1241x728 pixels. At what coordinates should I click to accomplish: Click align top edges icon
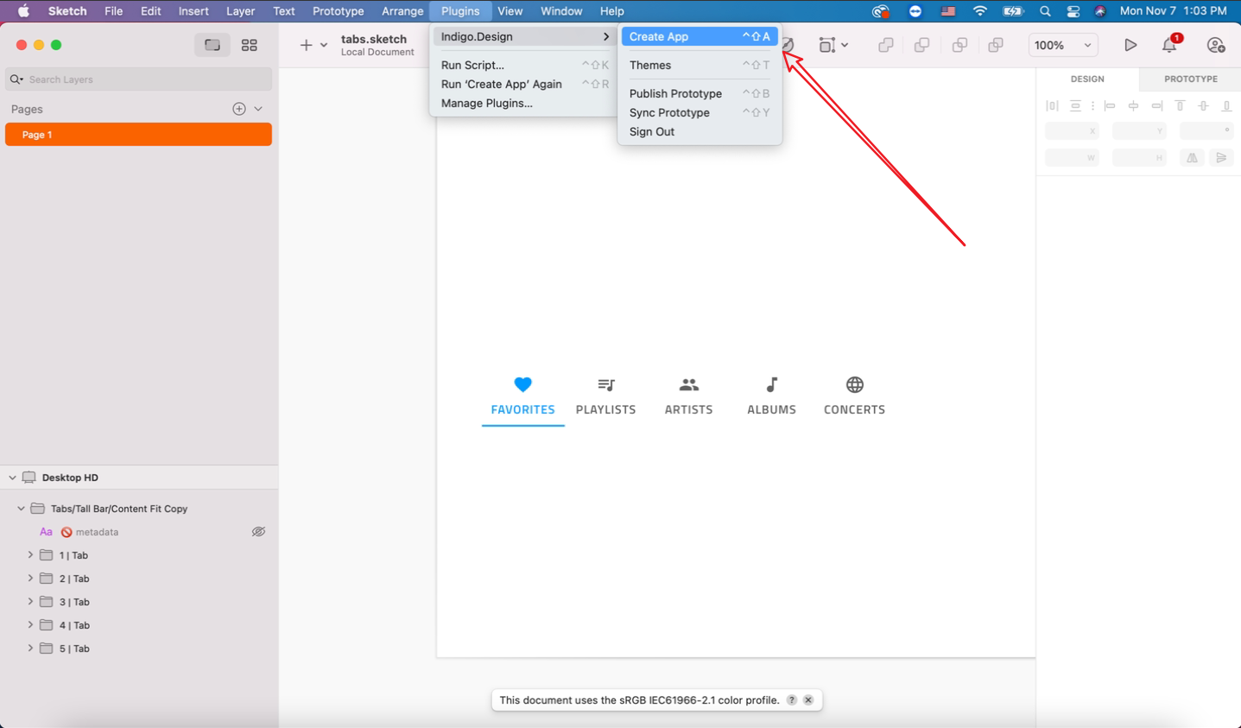[x=1181, y=106]
